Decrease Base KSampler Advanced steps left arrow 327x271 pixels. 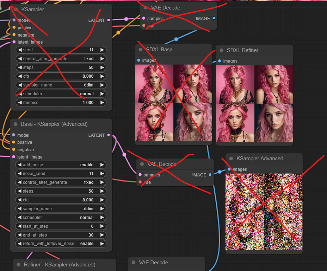click(x=20, y=191)
